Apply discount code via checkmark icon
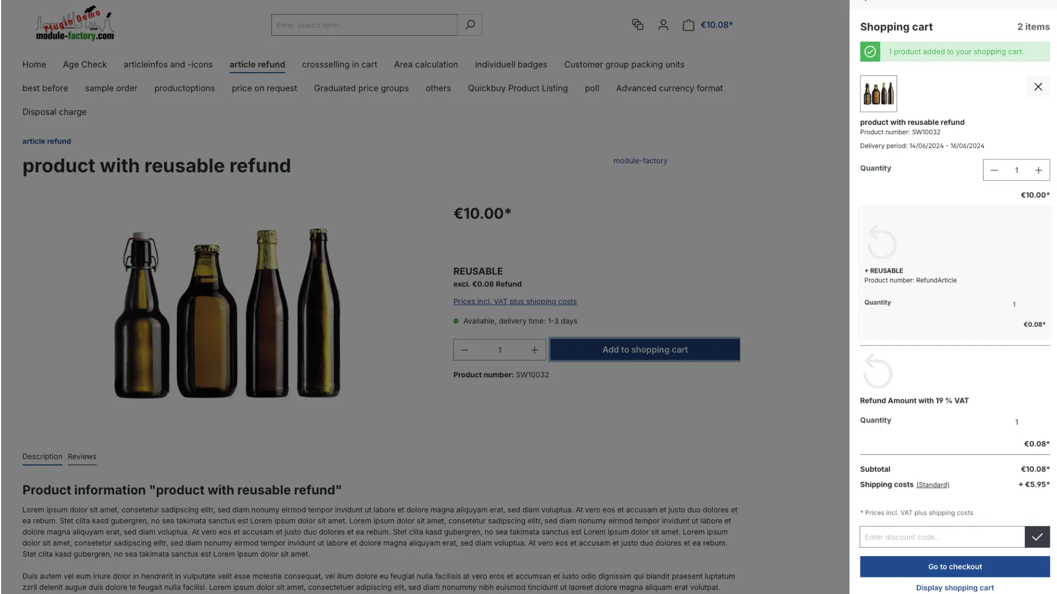This screenshot has width=1057, height=594. point(1037,537)
